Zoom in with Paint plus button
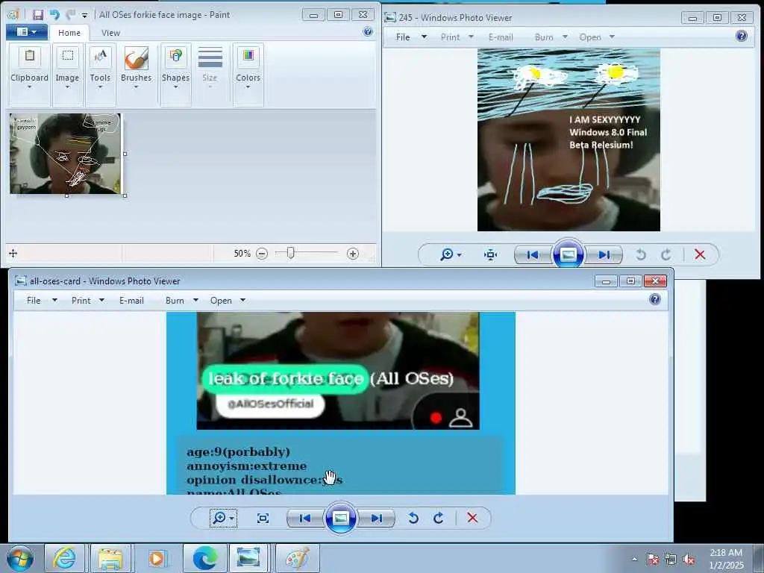The image size is (764, 573). pyautogui.click(x=353, y=254)
